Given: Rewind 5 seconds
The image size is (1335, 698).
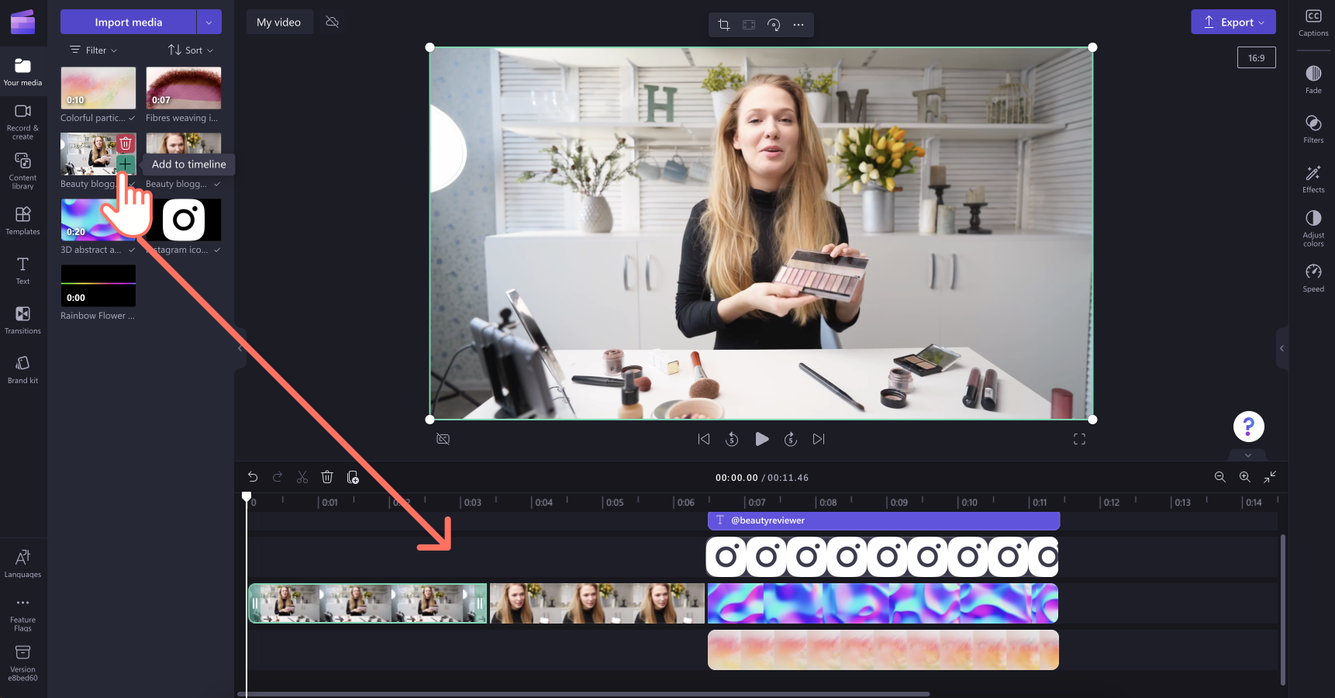Looking at the screenshot, I should pos(732,439).
